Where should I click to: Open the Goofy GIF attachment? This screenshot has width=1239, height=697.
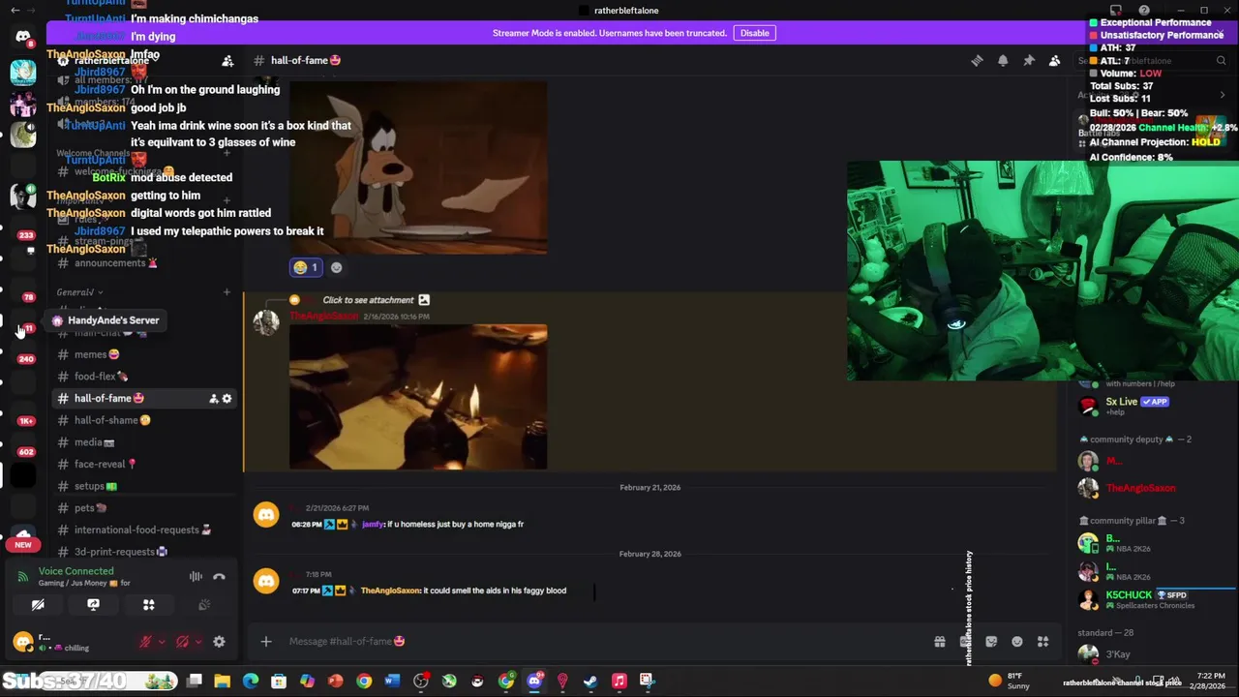pos(418,167)
